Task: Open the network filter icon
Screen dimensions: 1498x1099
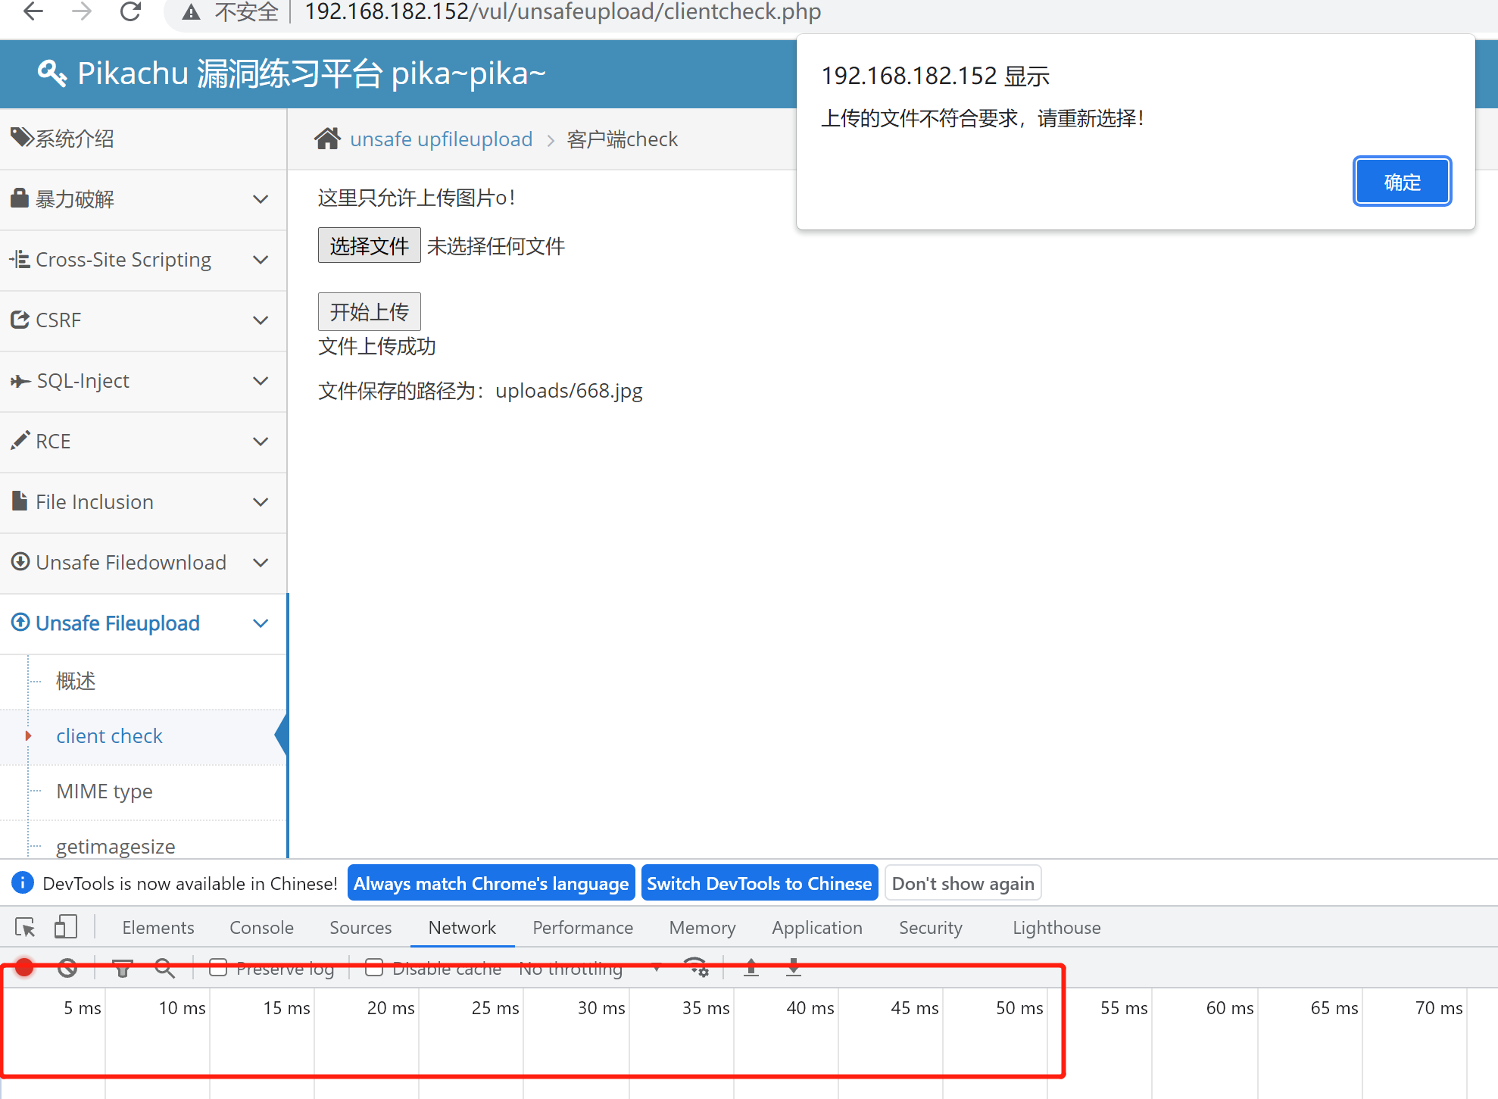Action: [122, 968]
